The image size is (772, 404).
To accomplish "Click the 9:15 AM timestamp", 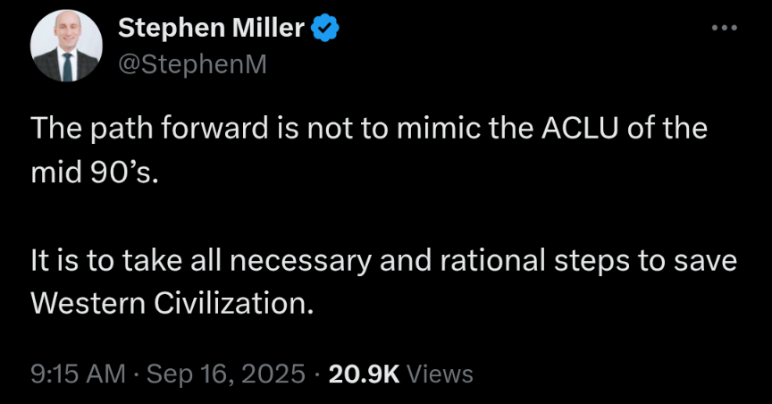I will (x=78, y=374).
